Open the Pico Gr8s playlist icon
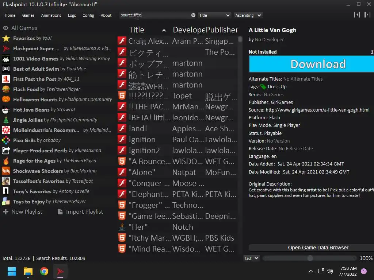 tap(6, 140)
